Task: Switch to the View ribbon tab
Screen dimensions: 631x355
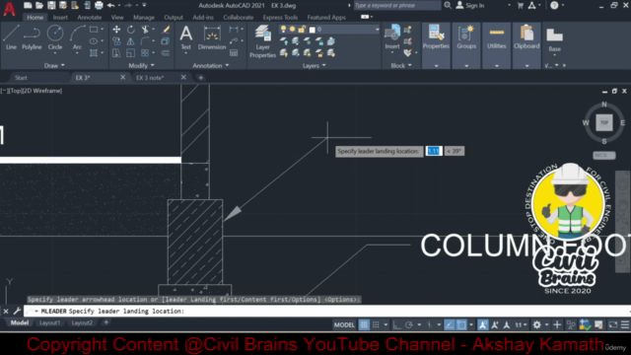Action: 117,18
